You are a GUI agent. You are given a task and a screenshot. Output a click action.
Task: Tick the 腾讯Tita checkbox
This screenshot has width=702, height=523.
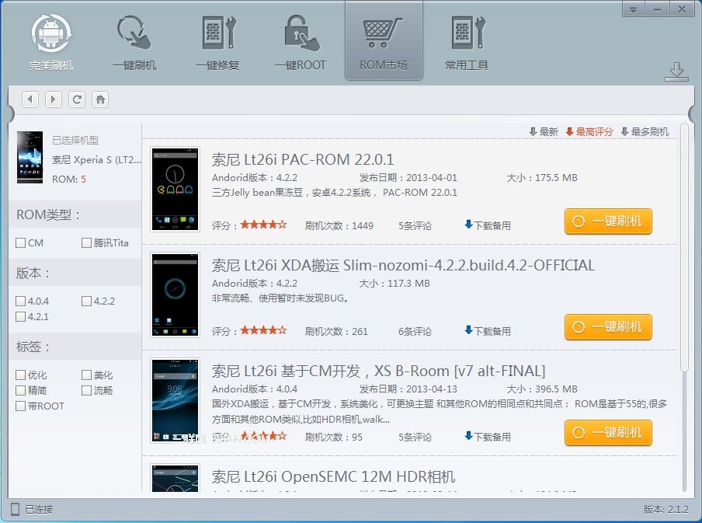(x=86, y=243)
